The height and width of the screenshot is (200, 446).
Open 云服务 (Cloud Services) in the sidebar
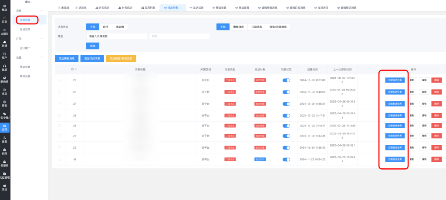pos(4,163)
